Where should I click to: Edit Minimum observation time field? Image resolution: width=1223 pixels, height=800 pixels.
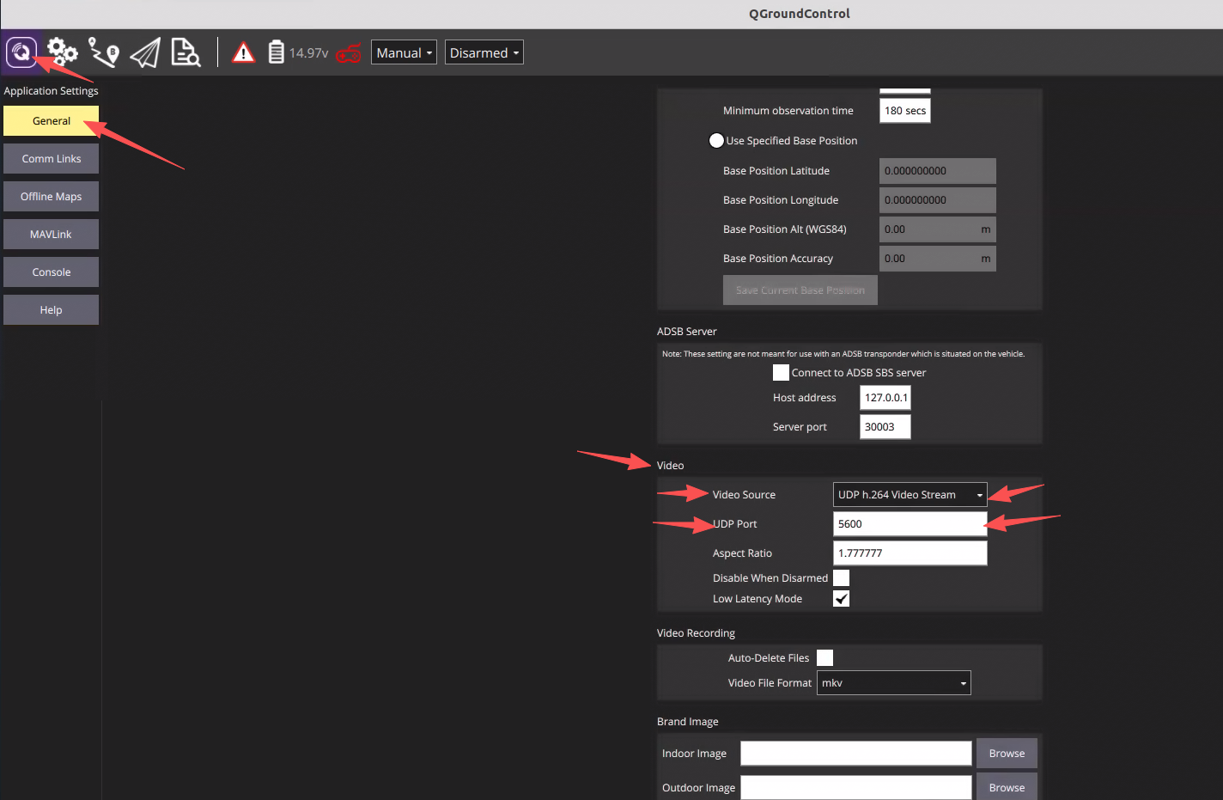click(x=905, y=111)
